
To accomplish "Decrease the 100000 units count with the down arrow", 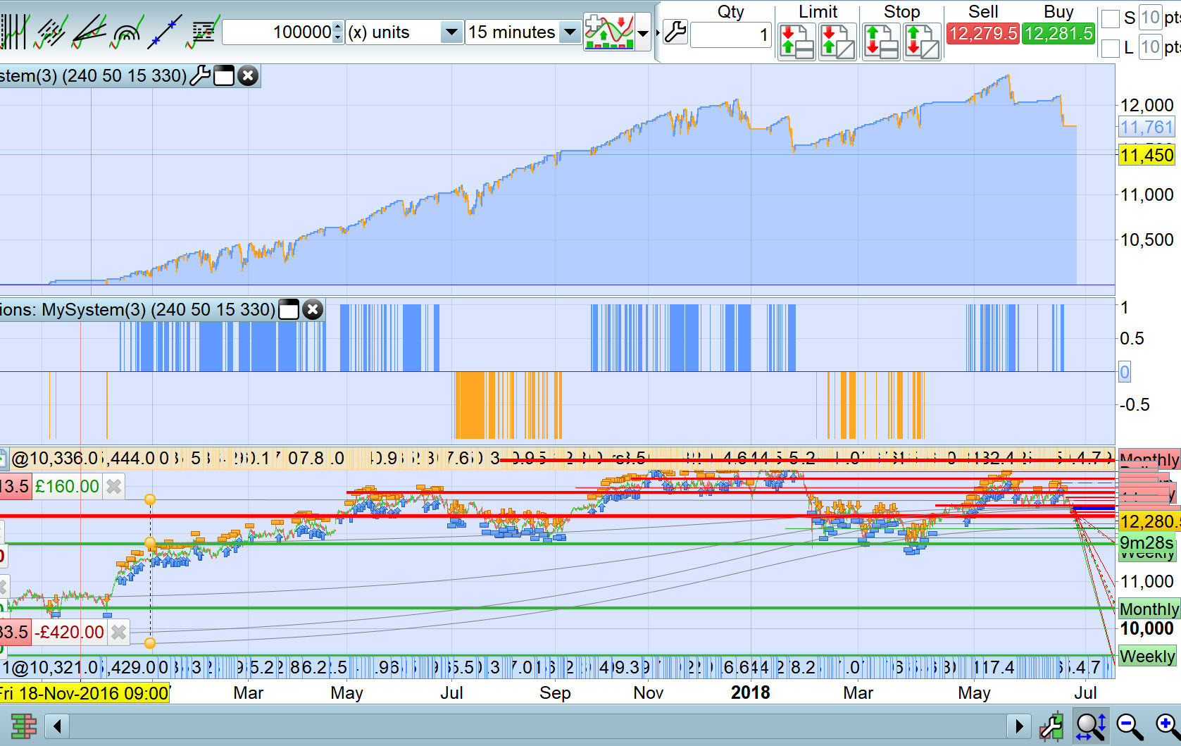I will [338, 38].
